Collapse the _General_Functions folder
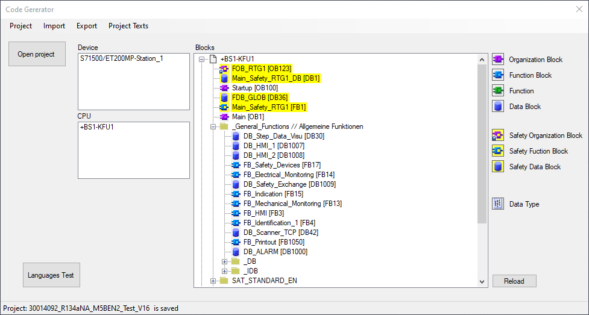The width and height of the screenshot is (589, 315). 213,126
